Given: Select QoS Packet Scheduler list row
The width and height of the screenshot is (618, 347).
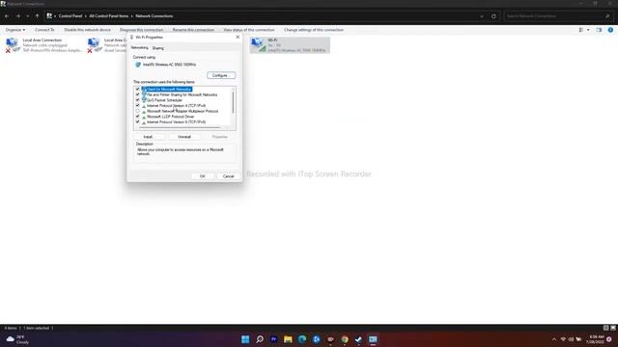Looking at the screenshot, I should (x=162, y=100).
